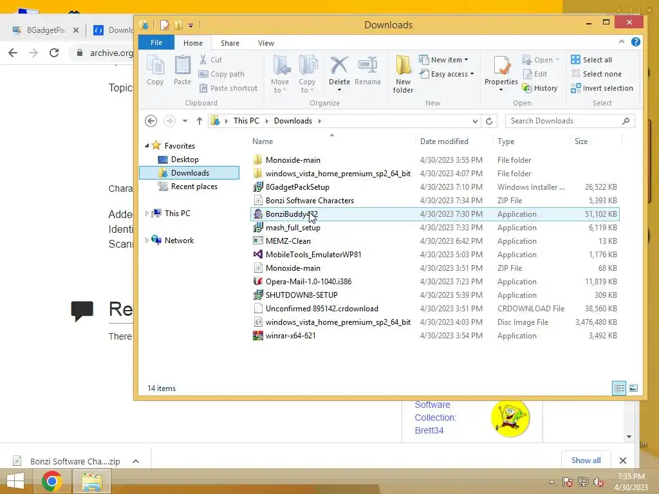659x494 pixels.
Task: Select Copy path in Clipboard group
Action: (x=221, y=74)
